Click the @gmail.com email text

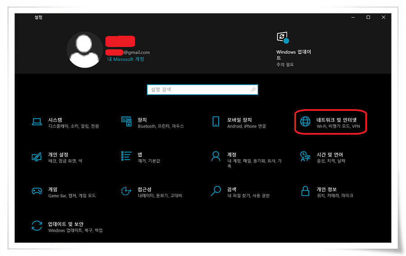point(137,52)
